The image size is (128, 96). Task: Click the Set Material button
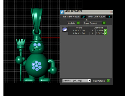click(99, 81)
